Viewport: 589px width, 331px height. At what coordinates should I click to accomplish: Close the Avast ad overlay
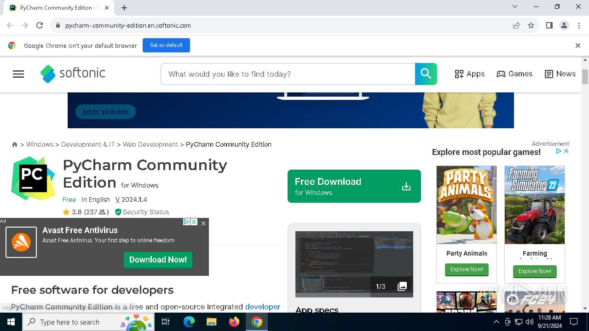203,223
